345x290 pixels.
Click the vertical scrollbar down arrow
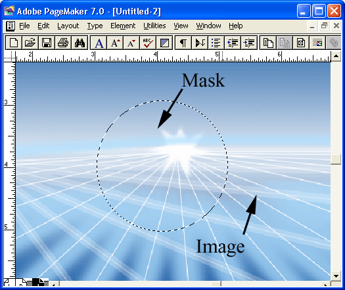click(x=336, y=276)
